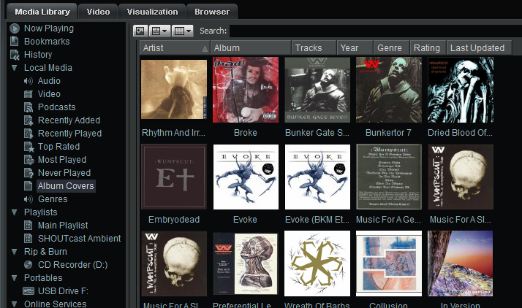
Task: Select the Album Covers view
Action: pyautogui.click(x=66, y=185)
